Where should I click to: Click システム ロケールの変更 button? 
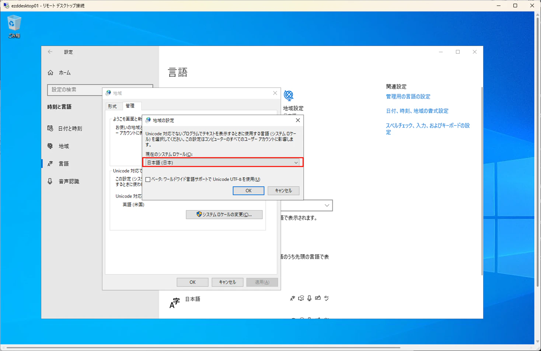[x=224, y=214]
